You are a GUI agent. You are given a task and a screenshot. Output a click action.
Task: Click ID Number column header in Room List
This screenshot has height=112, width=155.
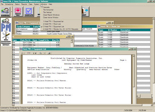coord(114,30)
